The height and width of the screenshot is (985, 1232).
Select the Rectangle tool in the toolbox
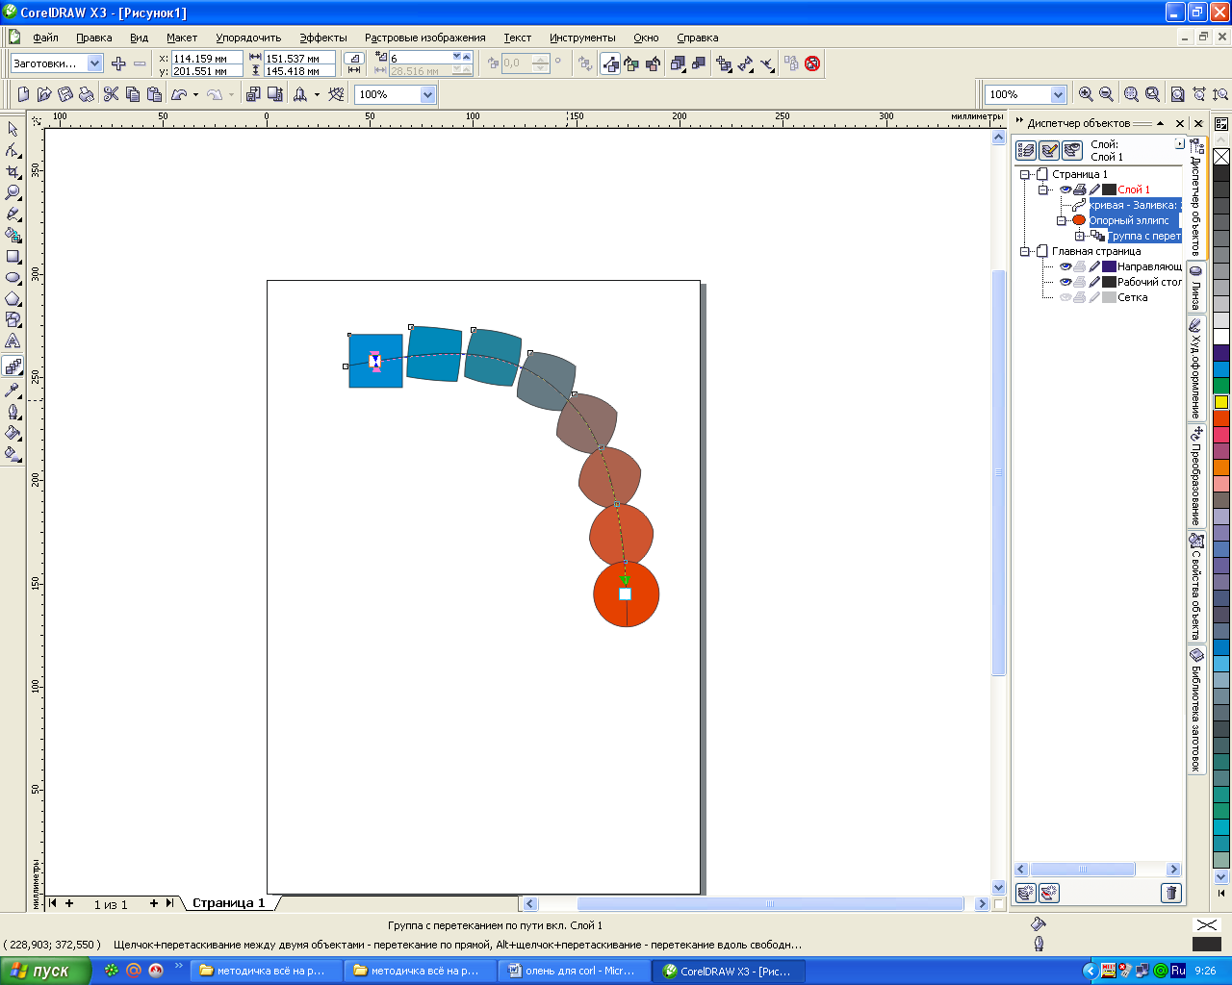pos(13,257)
